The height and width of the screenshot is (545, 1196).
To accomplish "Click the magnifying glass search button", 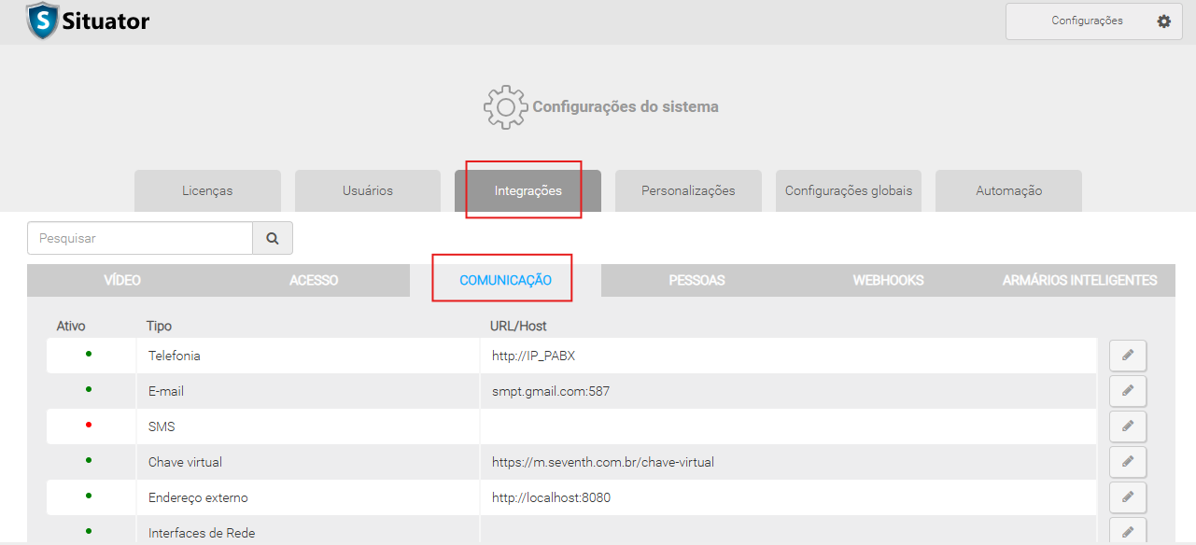I will (x=273, y=238).
